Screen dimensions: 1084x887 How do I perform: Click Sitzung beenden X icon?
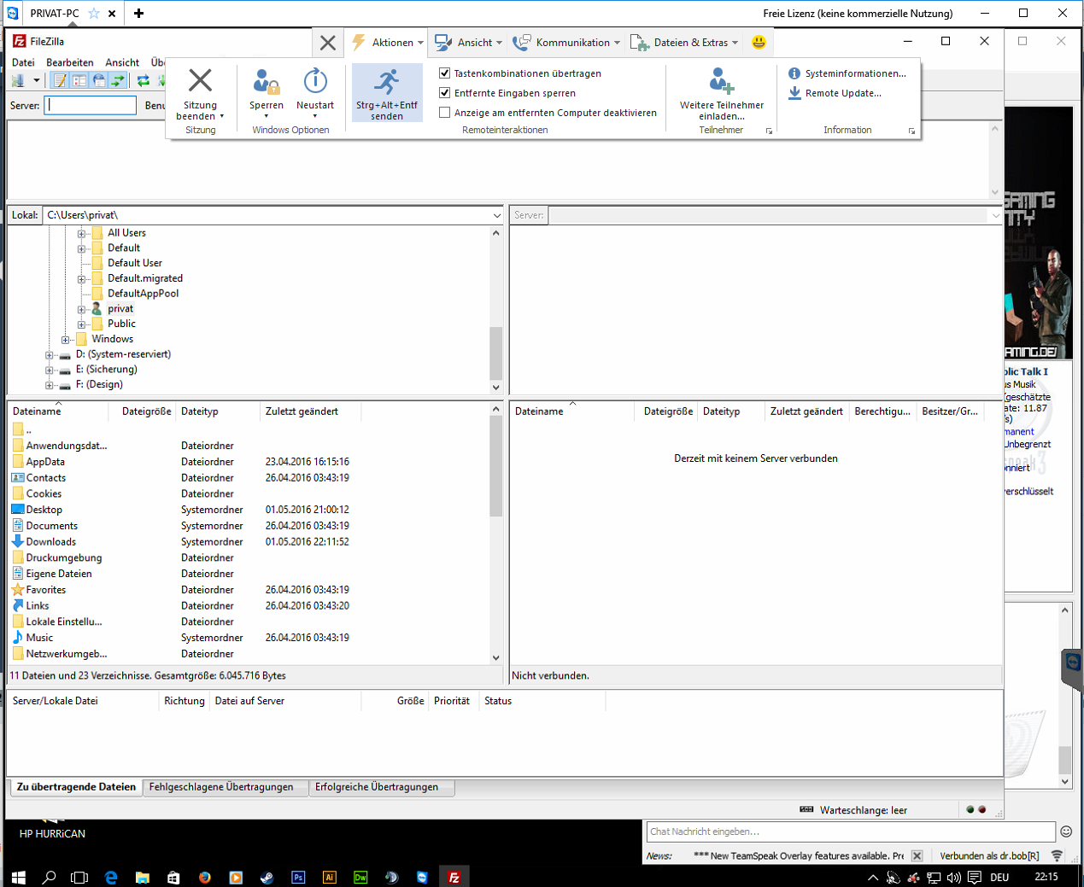[x=200, y=80]
